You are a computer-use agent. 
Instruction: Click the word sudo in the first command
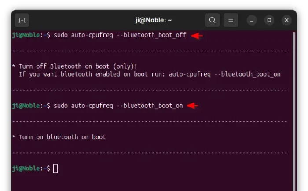(61, 35)
